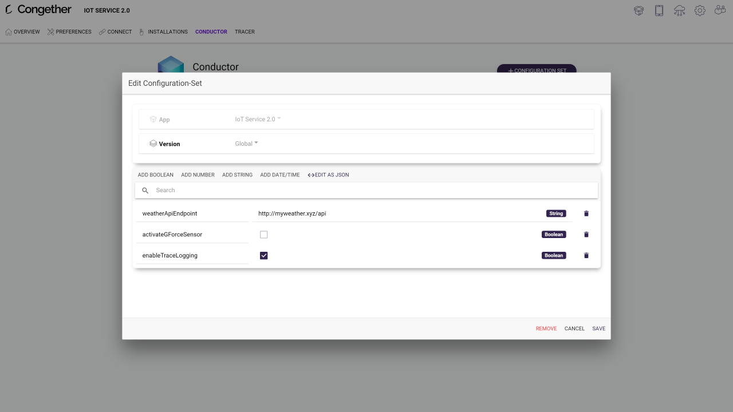Image resolution: width=733 pixels, height=412 pixels.
Task: Open the mobile device icon in top bar
Action: point(659,10)
